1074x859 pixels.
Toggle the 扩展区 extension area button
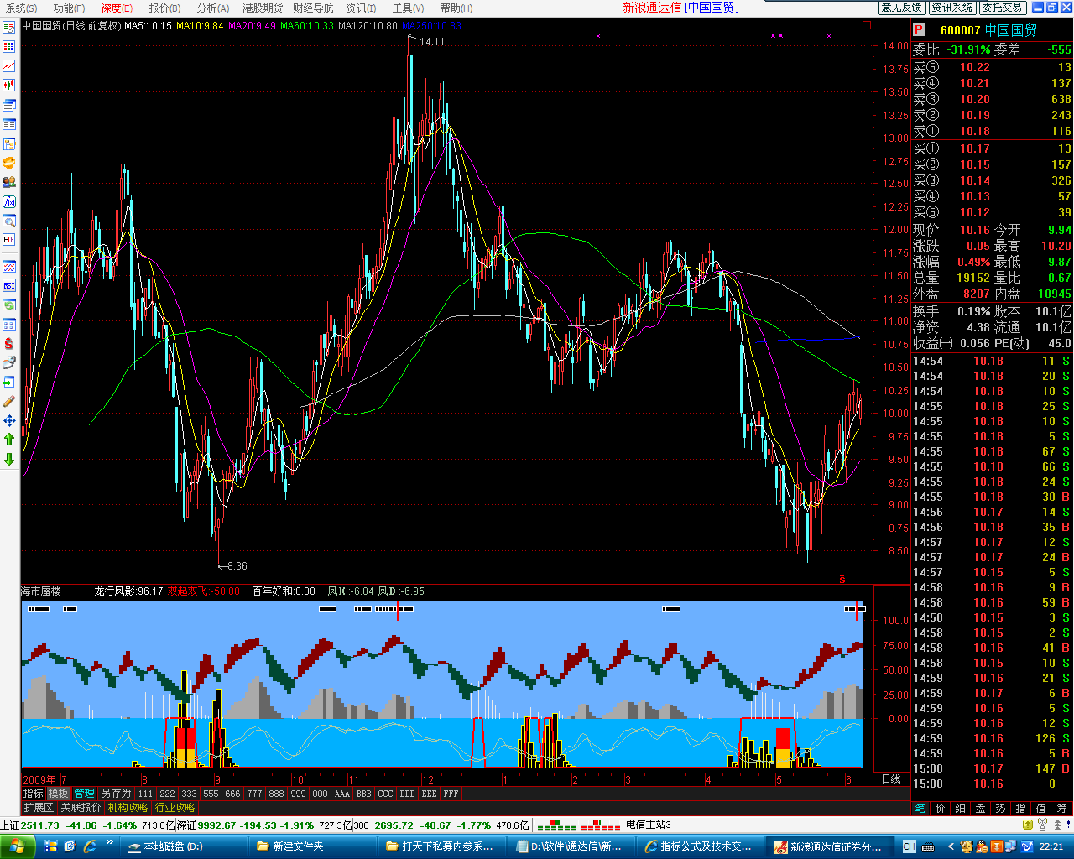click(39, 808)
